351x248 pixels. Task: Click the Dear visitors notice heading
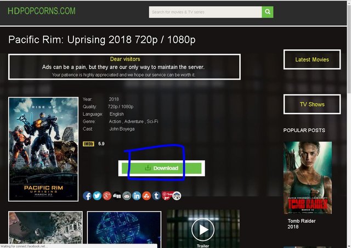tap(125, 59)
